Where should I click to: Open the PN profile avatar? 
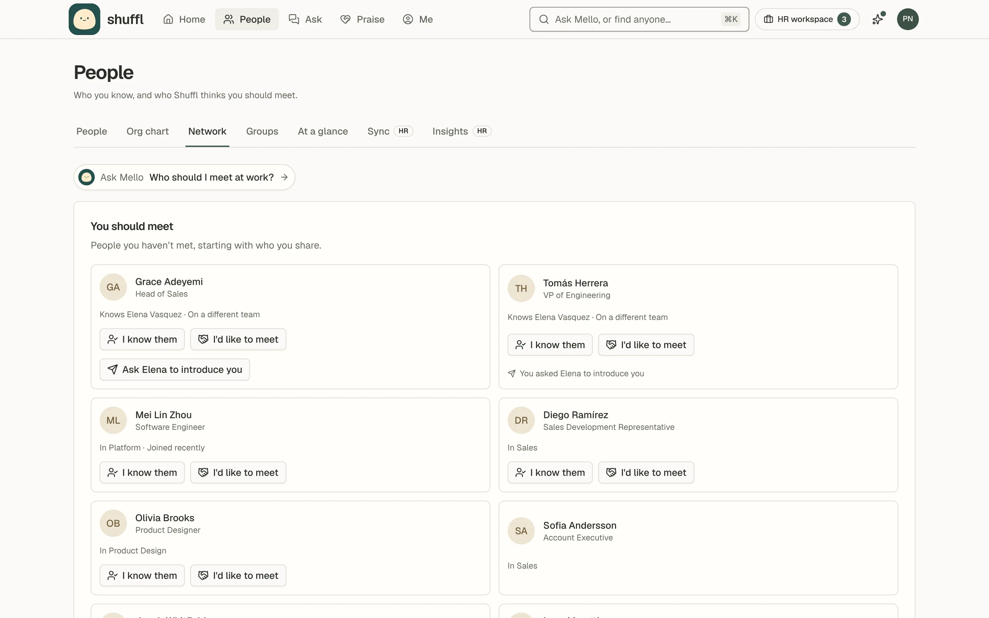(908, 19)
